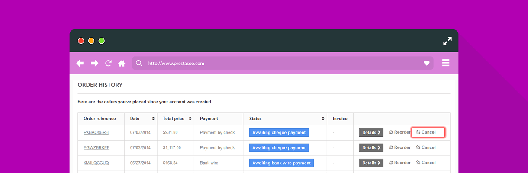Open the hamburger menu icon
Image resolution: width=528 pixels, height=173 pixels.
coord(446,63)
